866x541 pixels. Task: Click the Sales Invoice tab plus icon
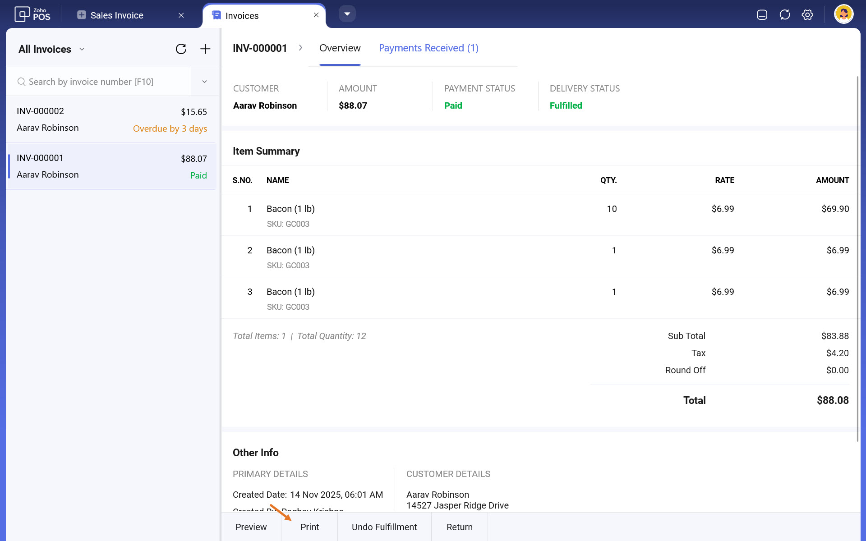coord(81,15)
